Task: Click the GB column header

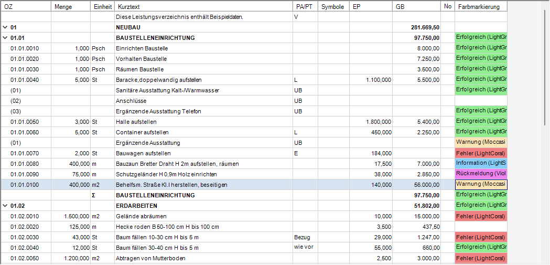Action: click(417, 7)
